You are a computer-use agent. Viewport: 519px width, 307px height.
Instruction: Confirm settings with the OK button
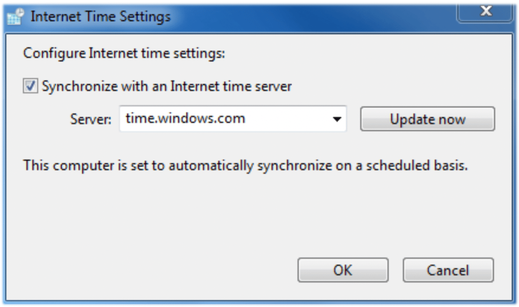pos(343,270)
